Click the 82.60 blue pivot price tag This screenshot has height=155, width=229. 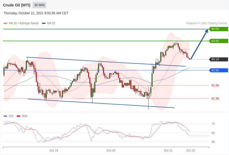click(219, 70)
